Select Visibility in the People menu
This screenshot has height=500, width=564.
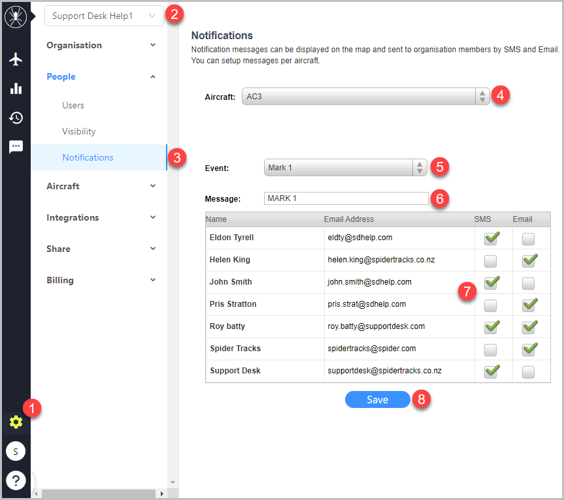click(x=79, y=131)
